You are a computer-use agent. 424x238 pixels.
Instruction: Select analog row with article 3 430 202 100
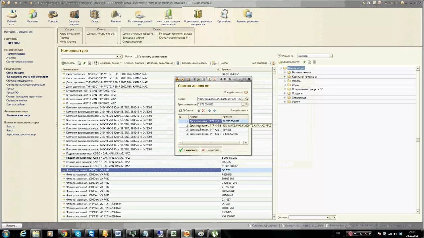click(x=213, y=134)
